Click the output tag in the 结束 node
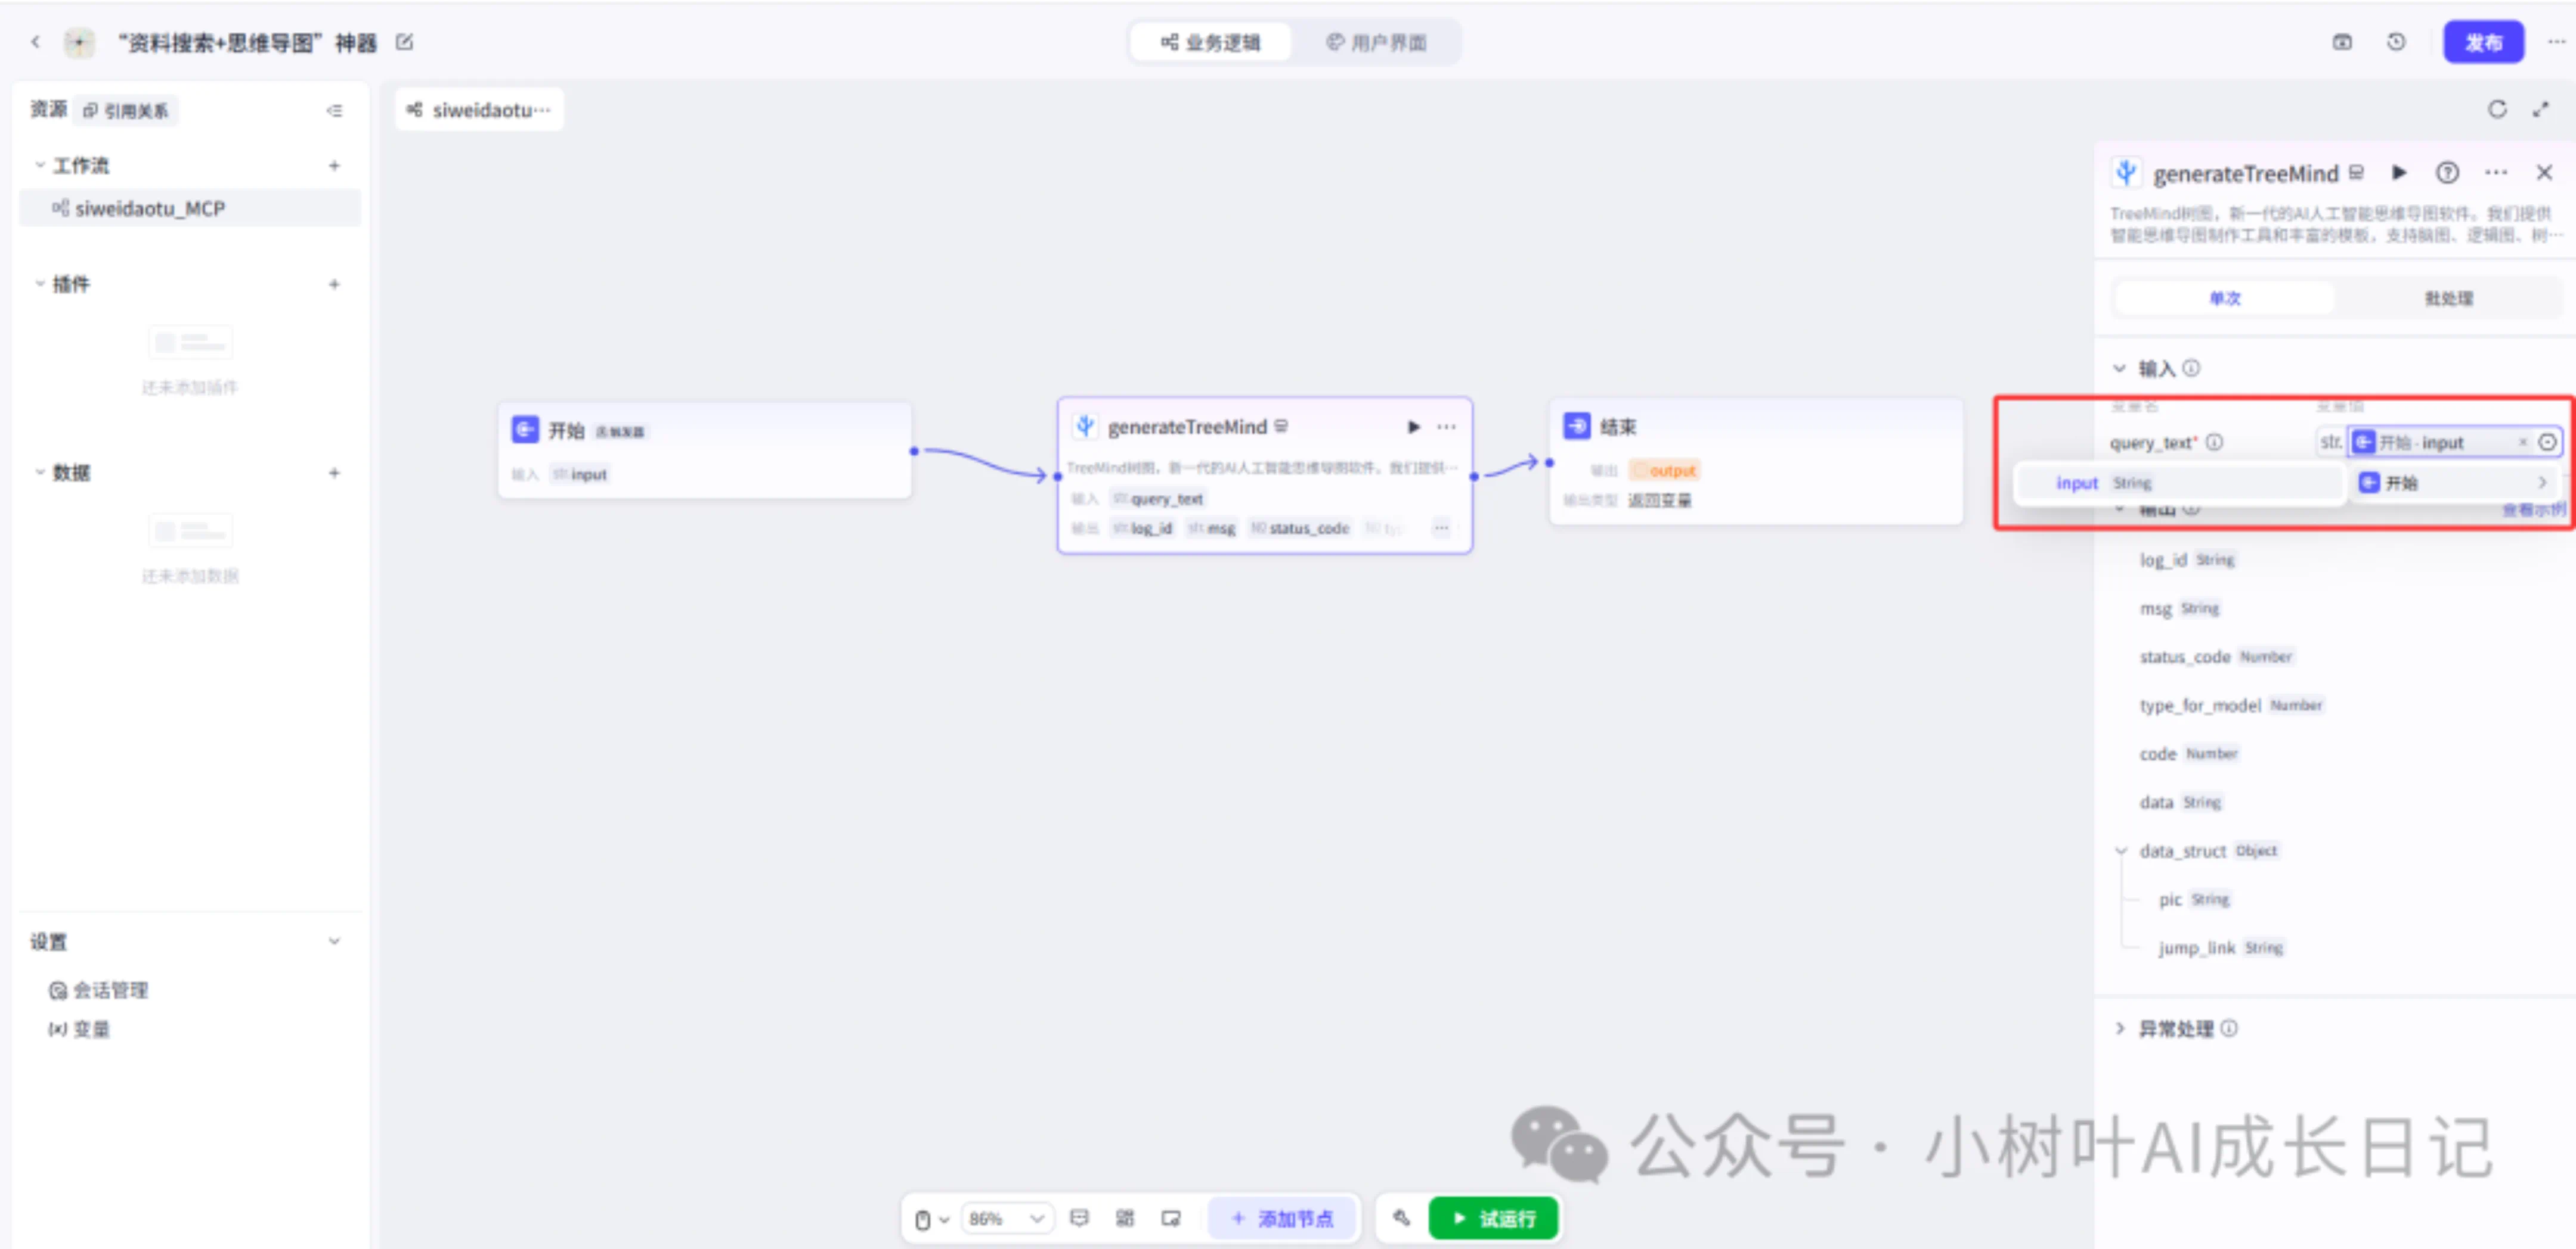The width and height of the screenshot is (2576, 1249). pyautogui.click(x=1665, y=470)
